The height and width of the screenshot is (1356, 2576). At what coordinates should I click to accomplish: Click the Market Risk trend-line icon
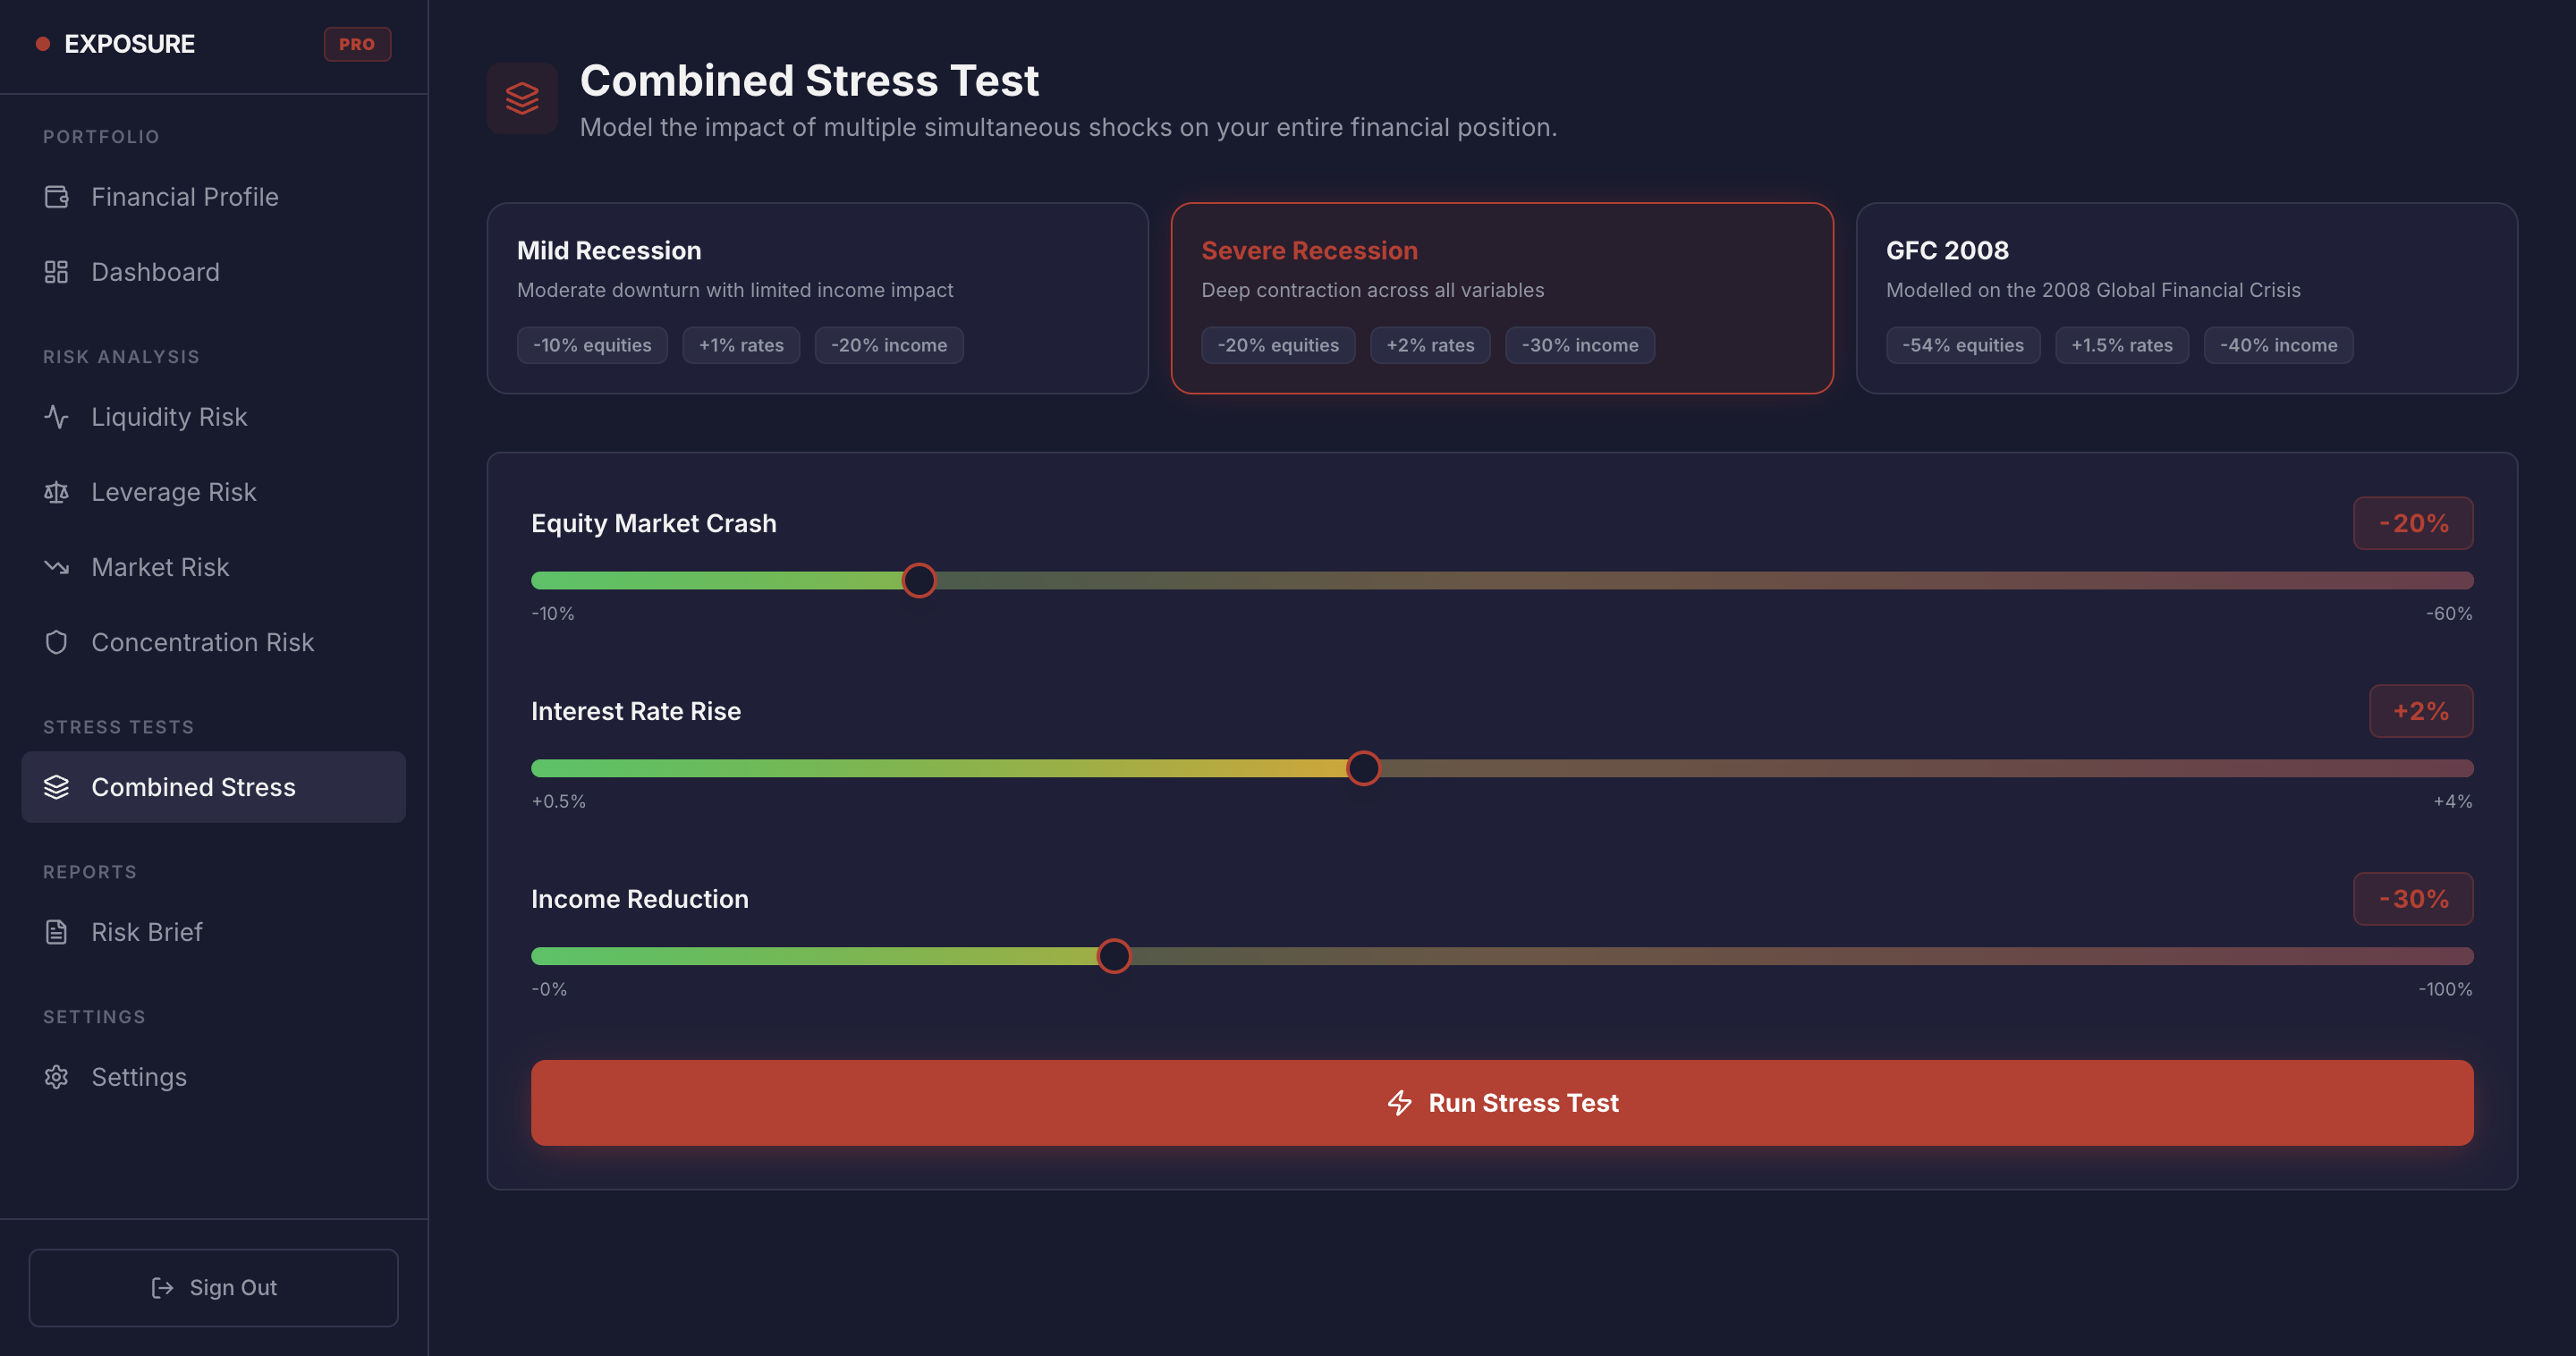coord(56,567)
